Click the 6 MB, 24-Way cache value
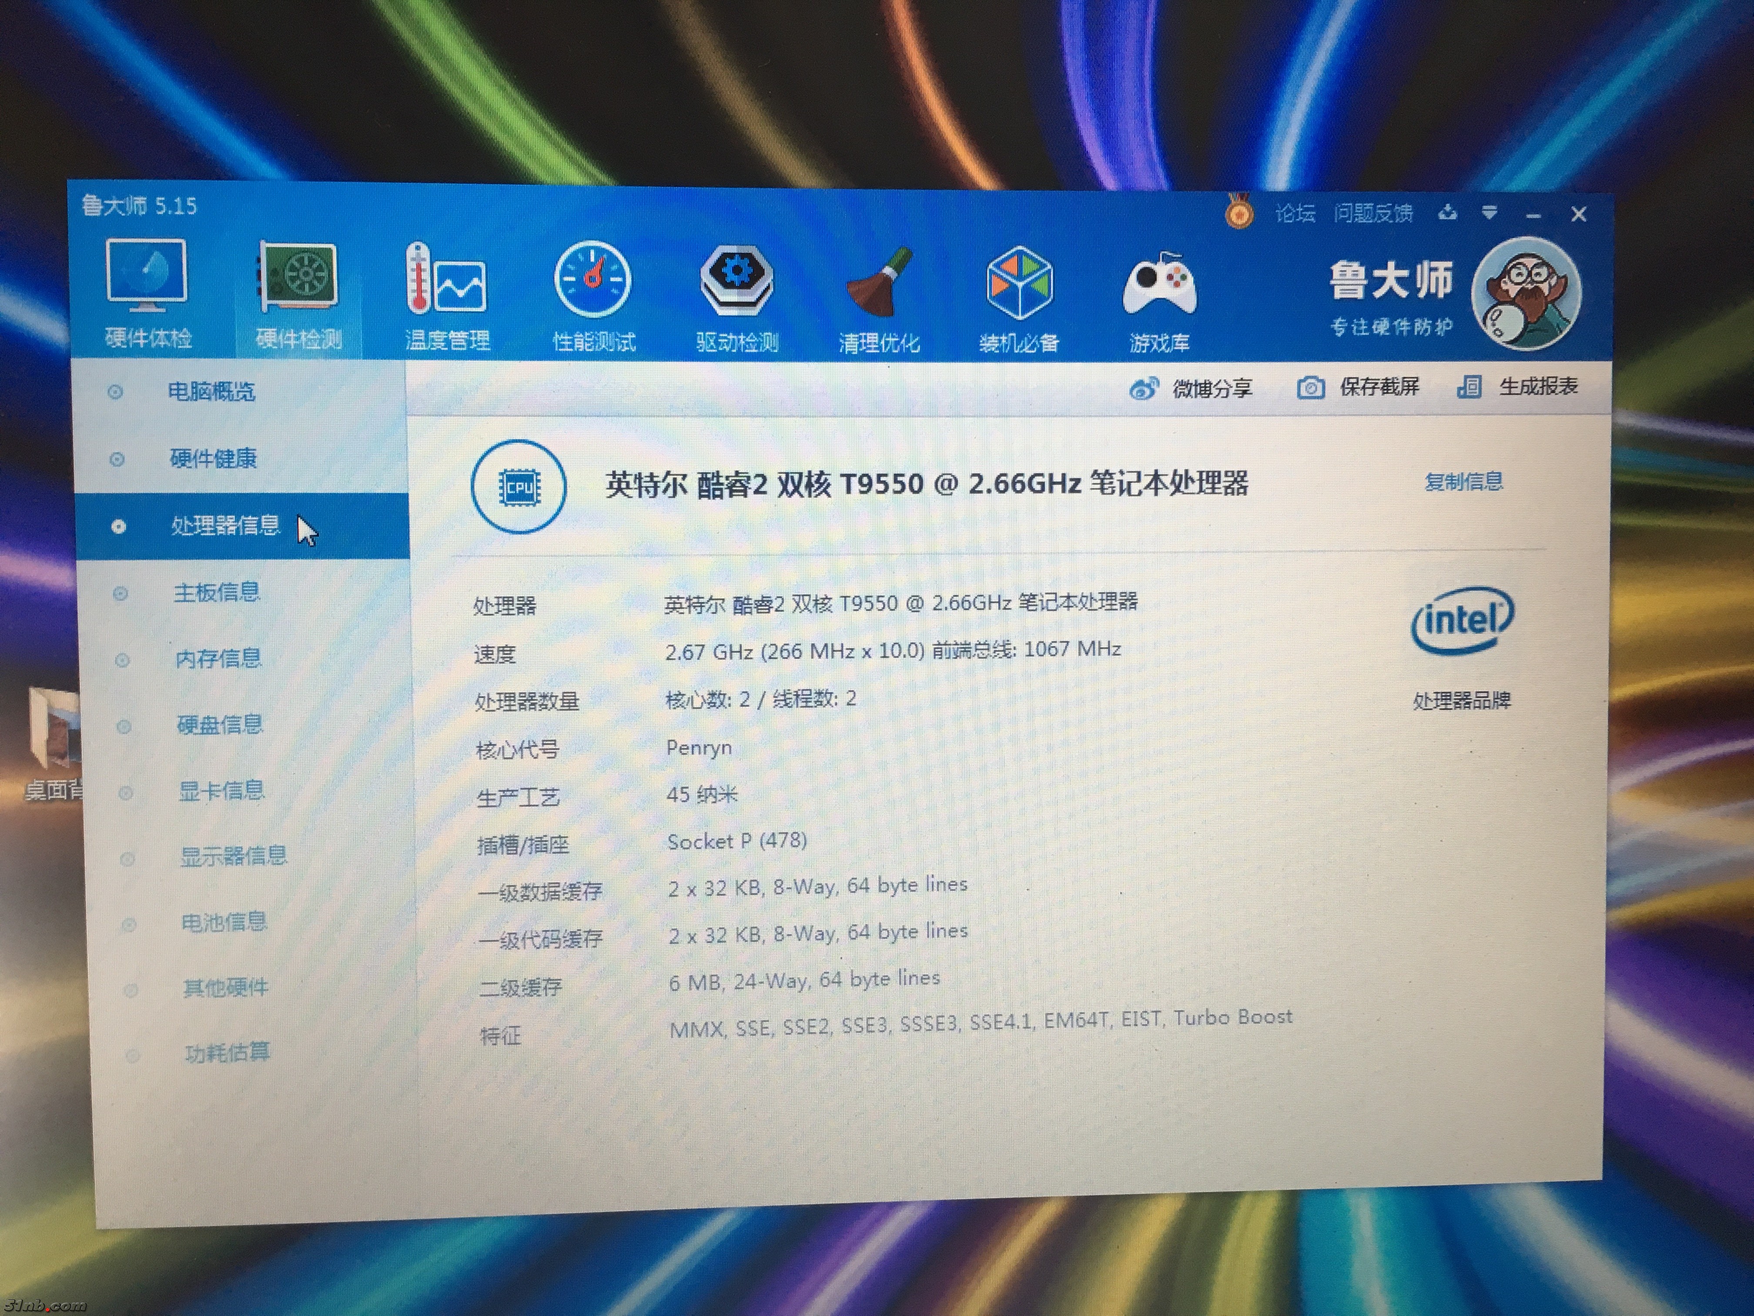1754x1316 pixels. tap(804, 980)
